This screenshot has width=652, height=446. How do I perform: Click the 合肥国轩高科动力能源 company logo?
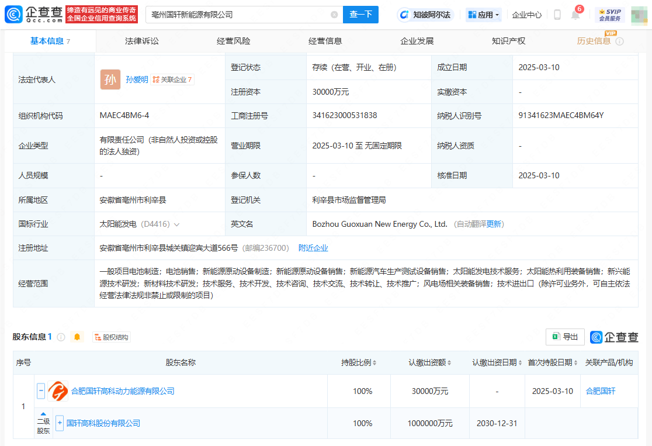[x=58, y=391]
